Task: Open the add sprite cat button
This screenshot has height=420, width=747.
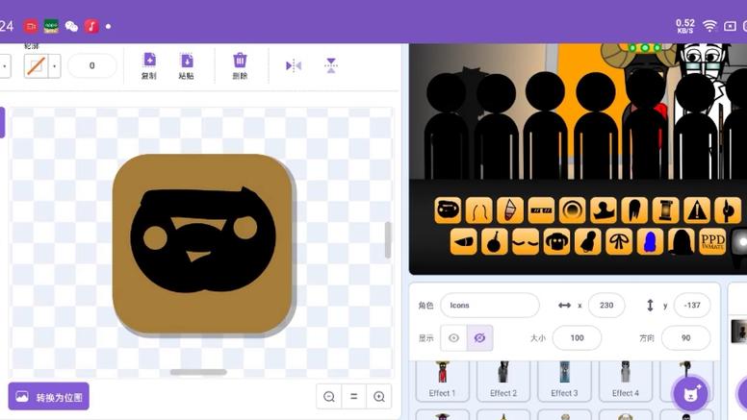Action: [690, 394]
